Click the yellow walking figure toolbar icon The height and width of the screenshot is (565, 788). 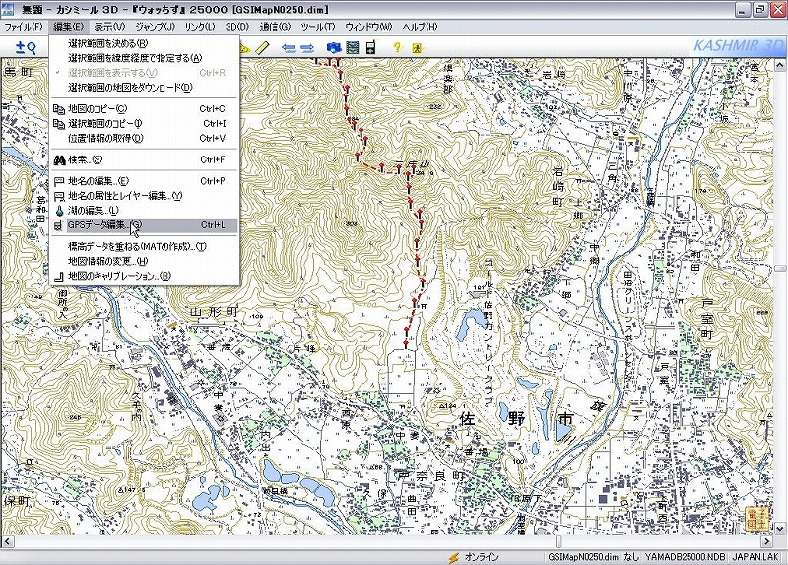[x=417, y=48]
